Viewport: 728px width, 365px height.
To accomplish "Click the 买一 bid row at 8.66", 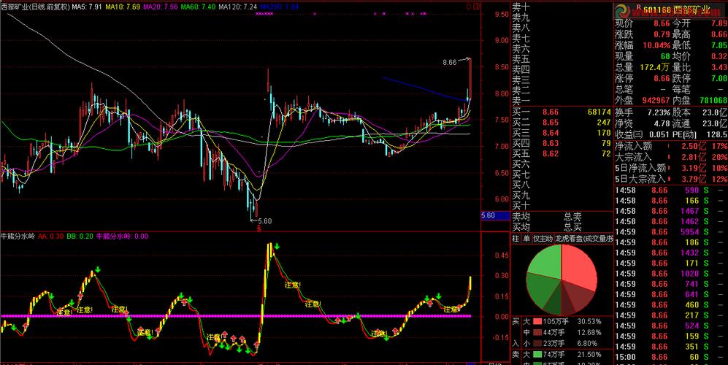I will point(561,112).
